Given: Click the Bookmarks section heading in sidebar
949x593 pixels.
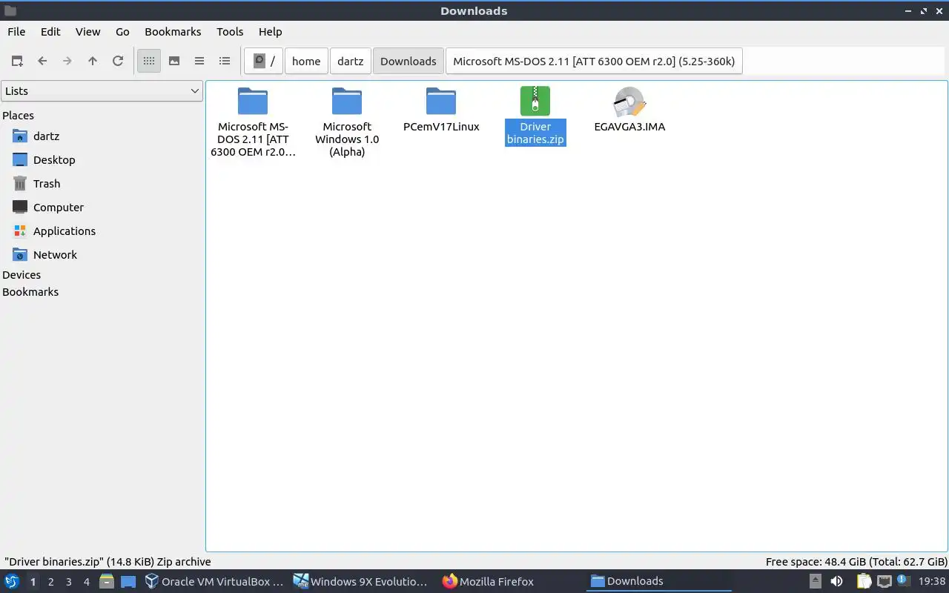Looking at the screenshot, I should tap(30, 292).
